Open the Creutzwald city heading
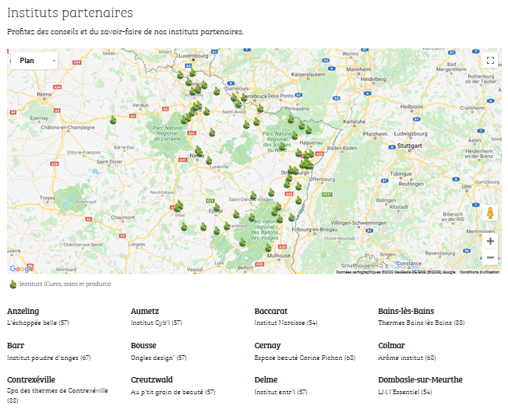The width and height of the screenshot is (508, 409). click(x=152, y=379)
